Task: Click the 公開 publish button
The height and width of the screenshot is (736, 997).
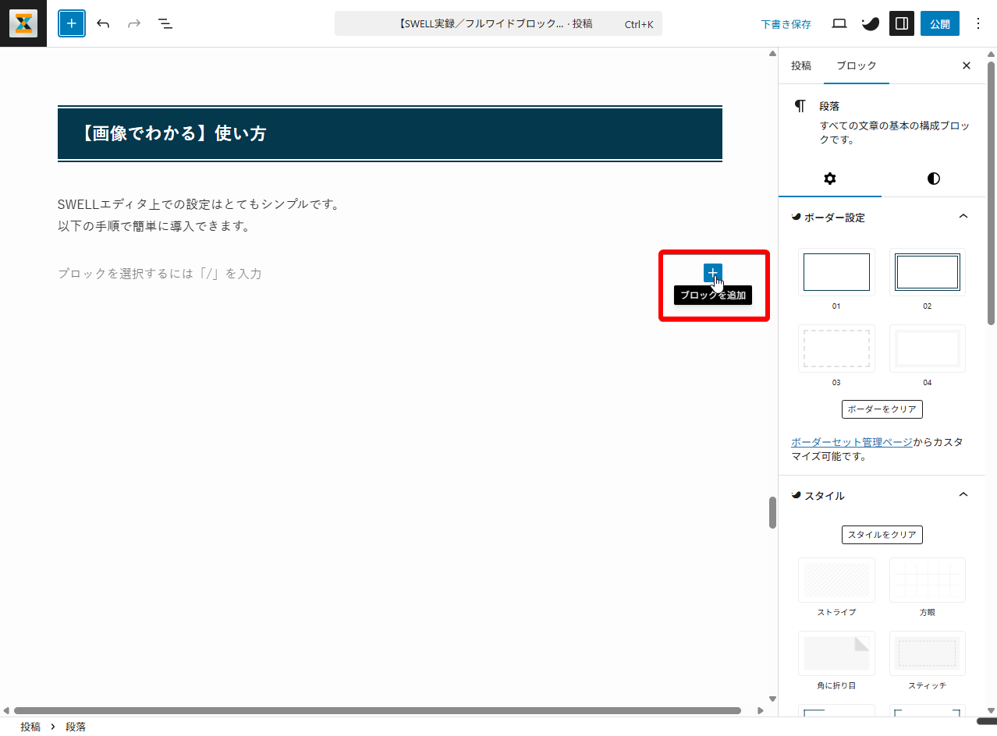Action: [939, 23]
